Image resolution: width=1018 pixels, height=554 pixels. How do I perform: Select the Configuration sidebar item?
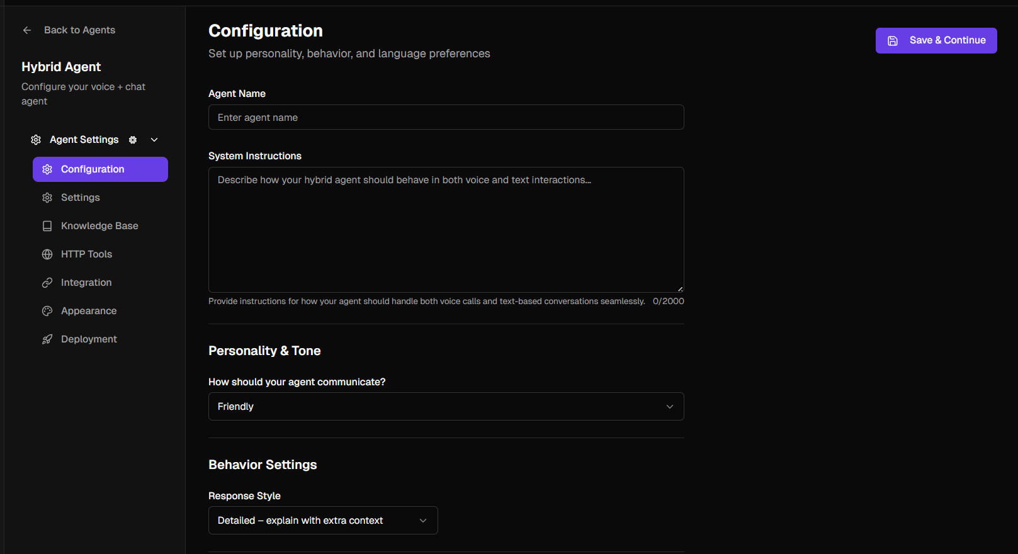pyautogui.click(x=100, y=169)
